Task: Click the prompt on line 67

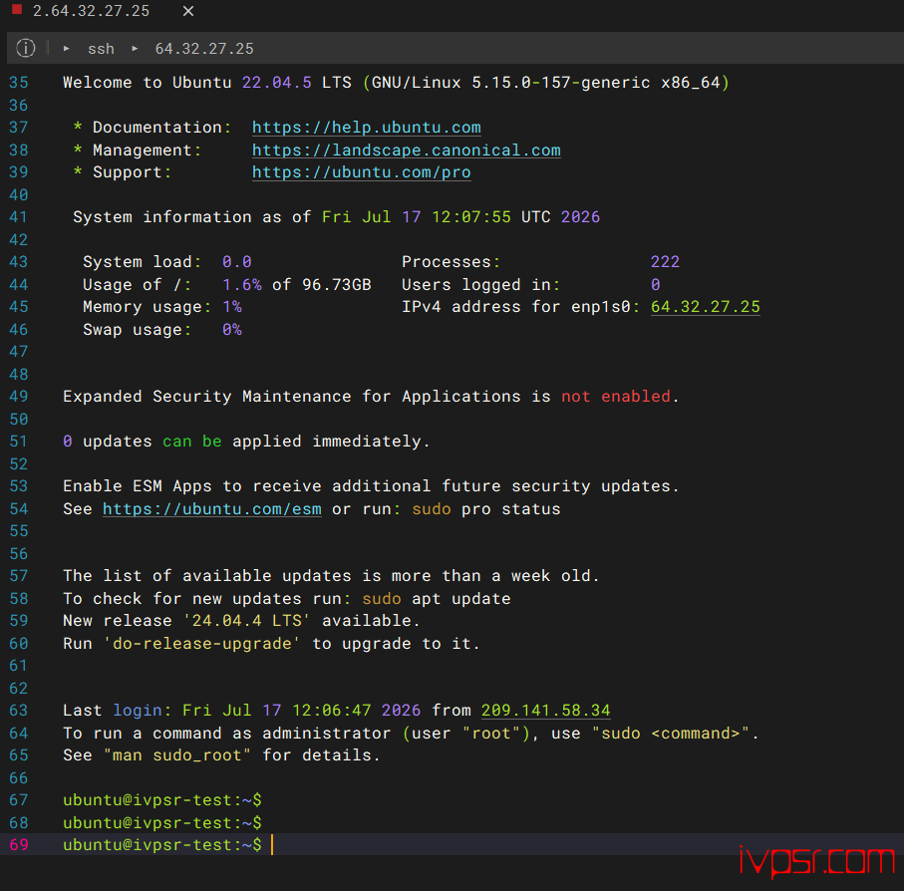Action: pos(162,800)
